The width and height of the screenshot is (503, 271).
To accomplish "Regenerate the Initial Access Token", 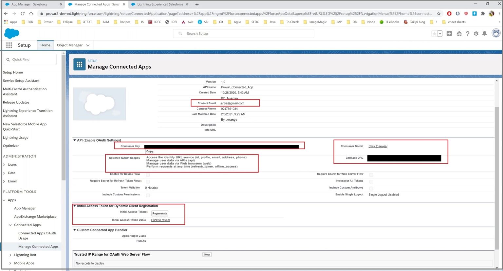I will point(159,213).
